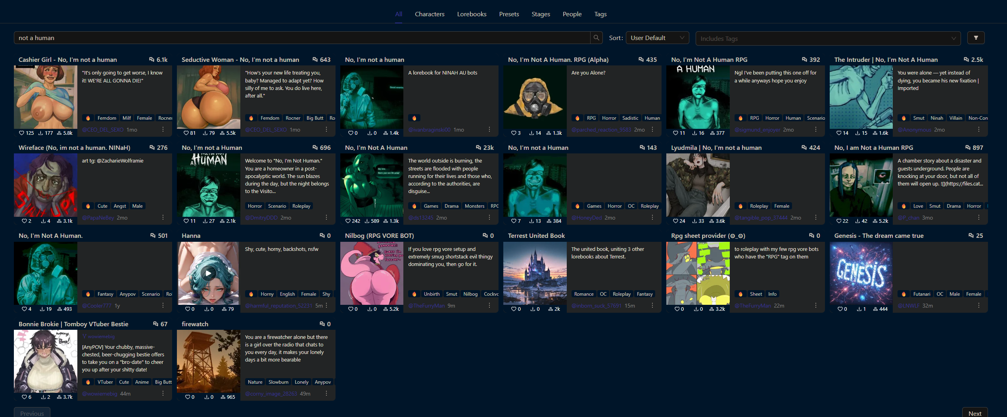
Task: Open three-dot menu on The Intruder card
Action: pyautogui.click(x=979, y=130)
